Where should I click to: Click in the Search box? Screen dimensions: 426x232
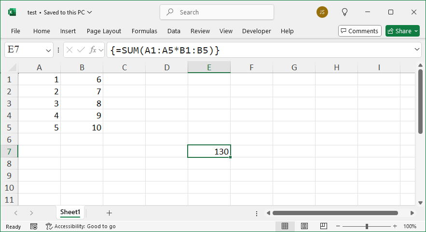tap(217, 12)
